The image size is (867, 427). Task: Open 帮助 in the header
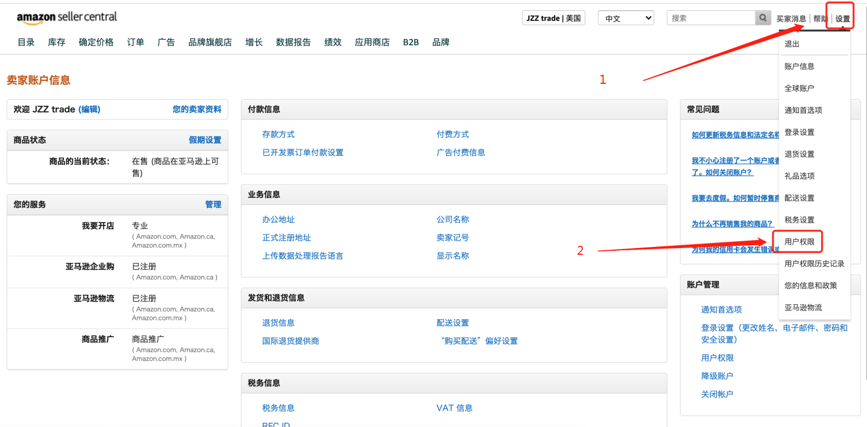click(821, 19)
